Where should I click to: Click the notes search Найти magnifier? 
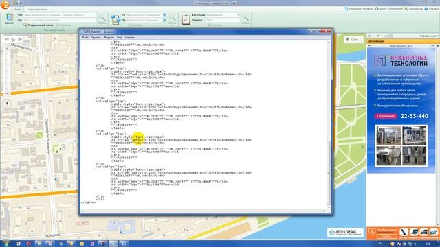point(245,19)
